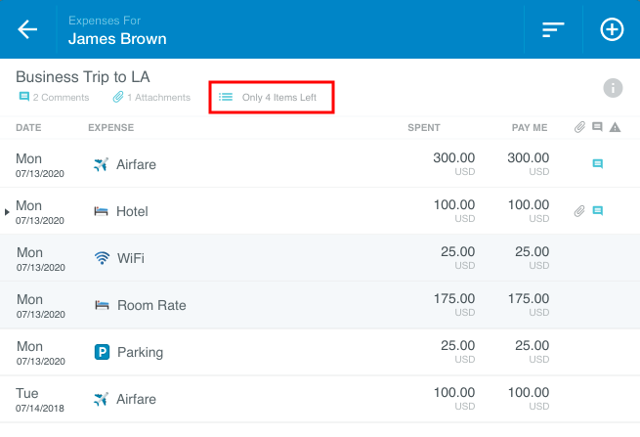Expand the Hotel row disclosure triangle
The width and height of the screenshot is (640, 437).
(8, 211)
